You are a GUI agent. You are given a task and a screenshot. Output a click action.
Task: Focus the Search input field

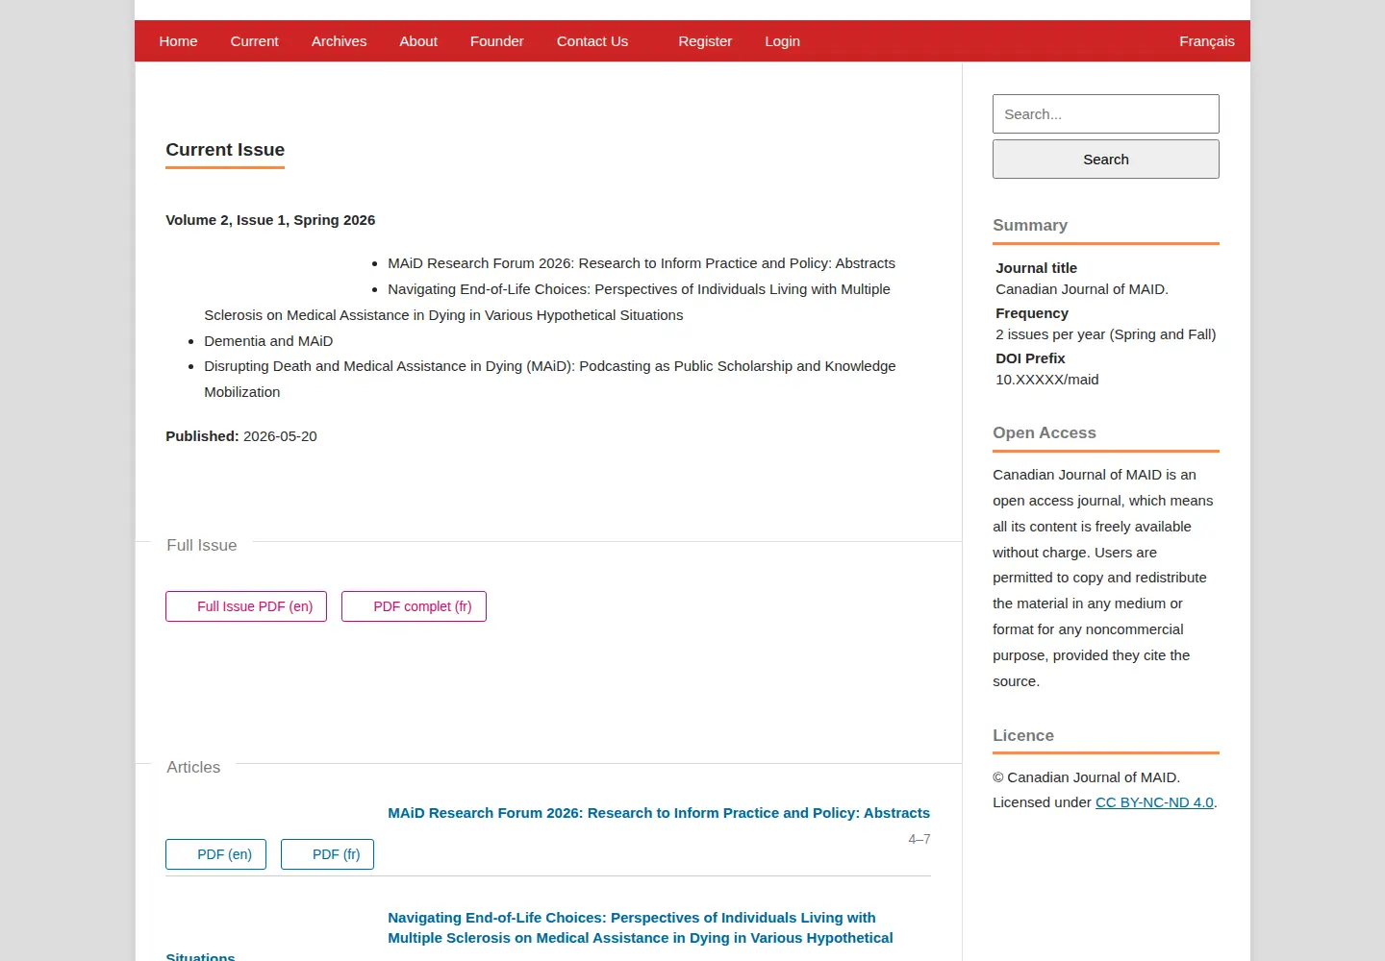pyautogui.click(x=1105, y=114)
